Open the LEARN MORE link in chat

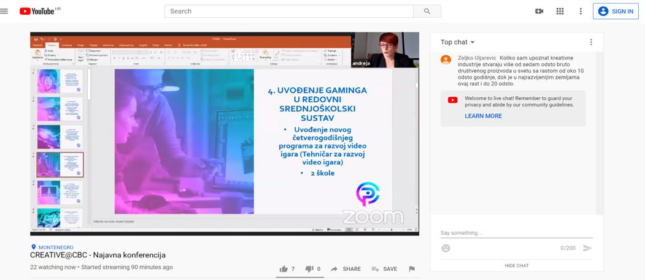click(x=483, y=116)
